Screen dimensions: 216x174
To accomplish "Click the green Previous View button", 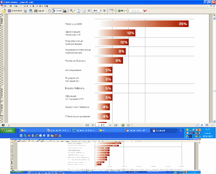I will pos(123,125).
